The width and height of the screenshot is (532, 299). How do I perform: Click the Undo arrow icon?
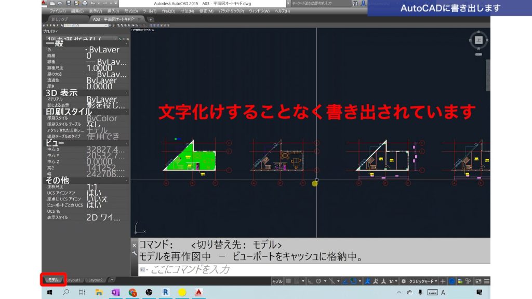[x=94, y=3]
